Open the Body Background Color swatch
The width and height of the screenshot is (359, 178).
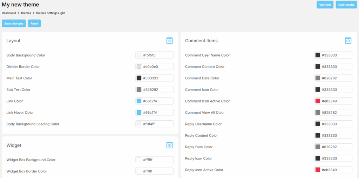pyautogui.click(x=139, y=55)
